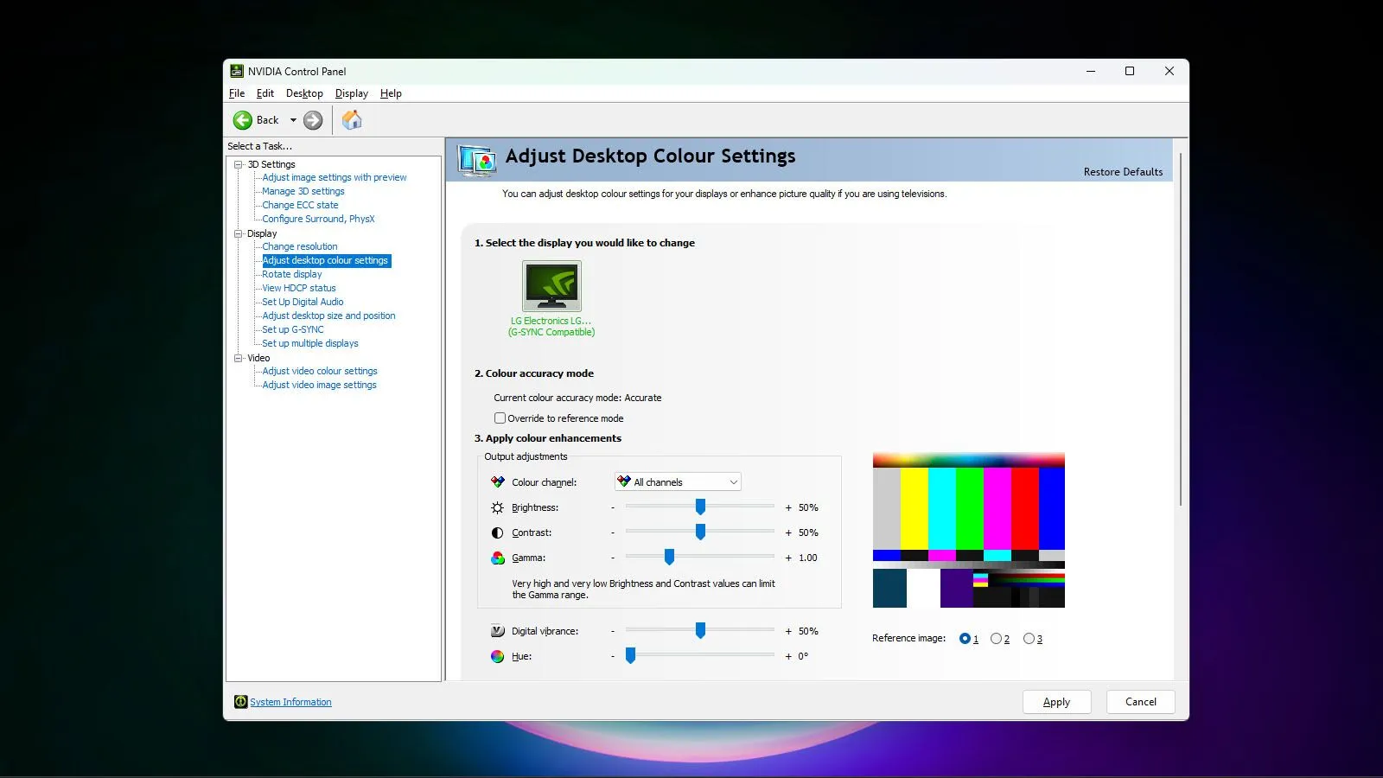Image resolution: width=1383 pixels, height=778 pixels.
Task: Click the Apply button
Action: click(1056, 701)
